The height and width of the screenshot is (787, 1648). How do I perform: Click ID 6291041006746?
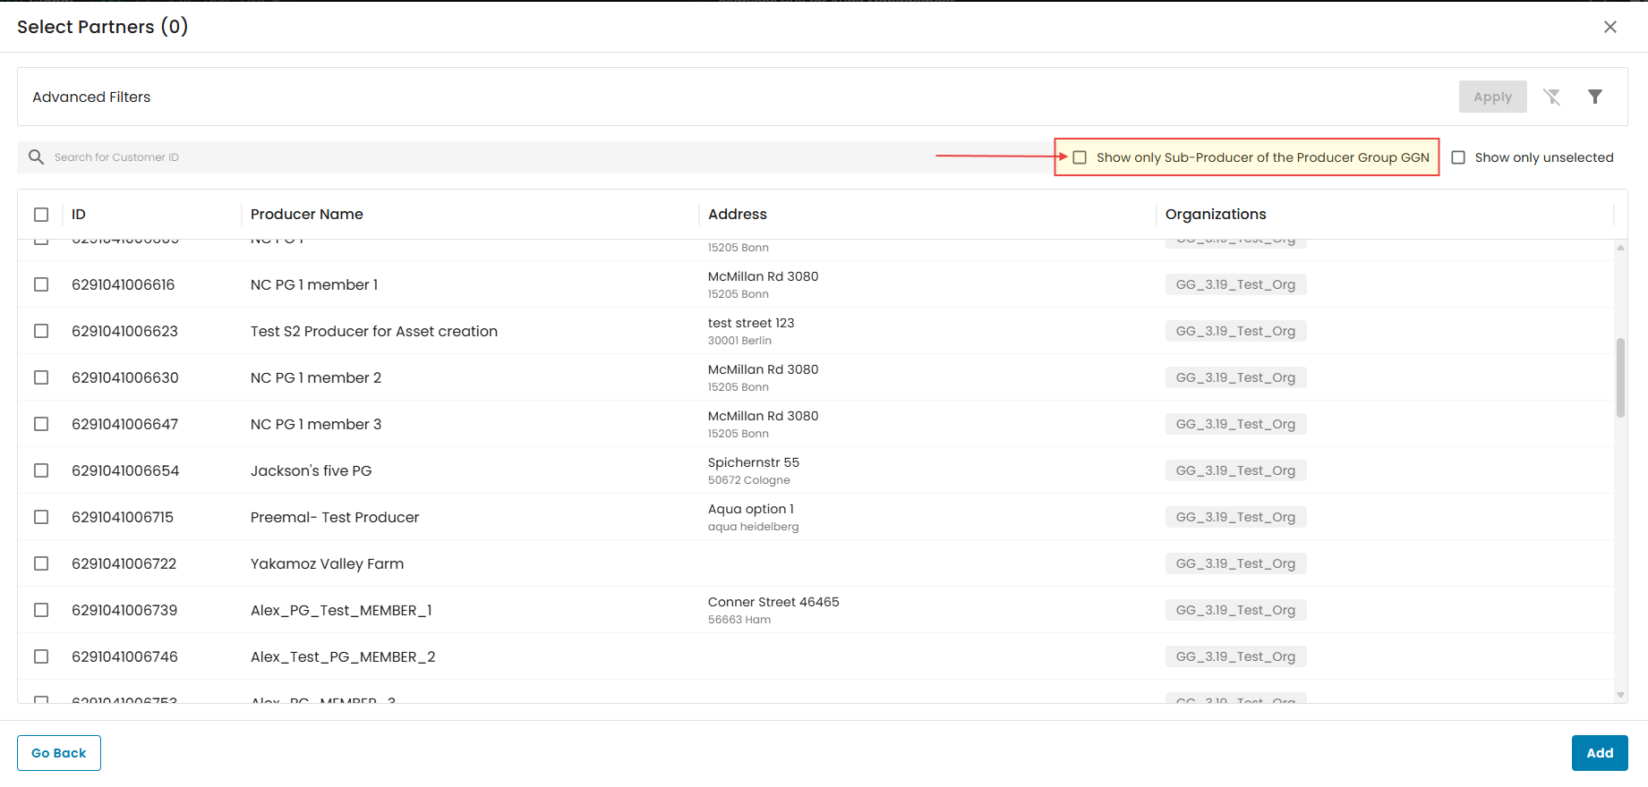coord(125,656)
